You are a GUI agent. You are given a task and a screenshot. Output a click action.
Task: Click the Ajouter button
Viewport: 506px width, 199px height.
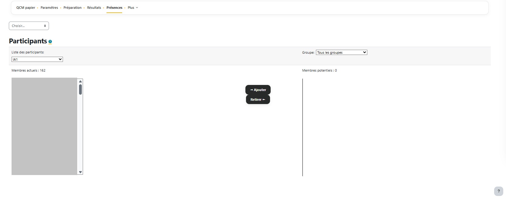258,90
